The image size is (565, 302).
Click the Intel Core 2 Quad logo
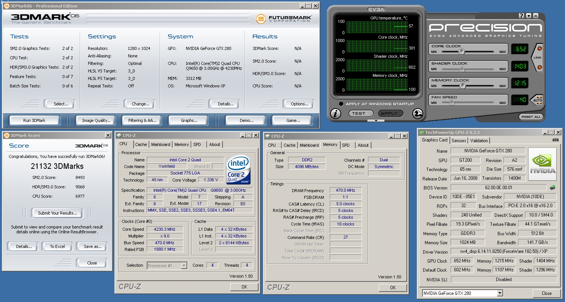pyautogui.click(x=238, y=171)
